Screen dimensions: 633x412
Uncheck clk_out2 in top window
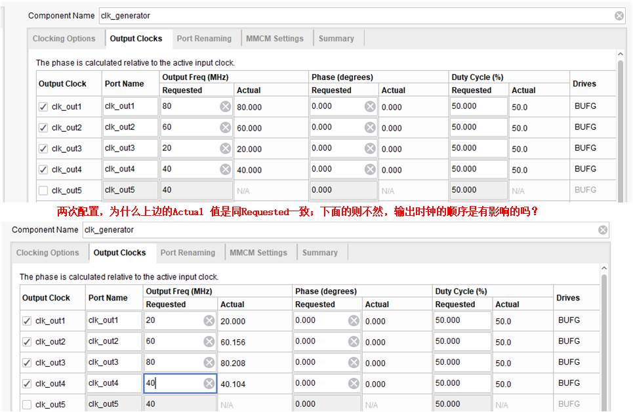point(43,128)
